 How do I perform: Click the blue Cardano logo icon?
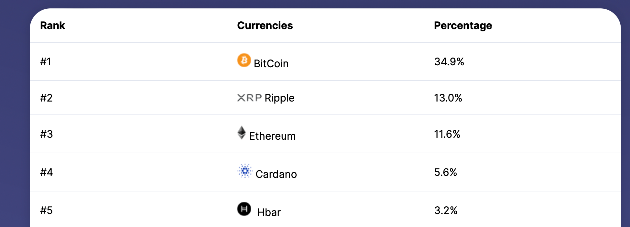coord(245,171)
